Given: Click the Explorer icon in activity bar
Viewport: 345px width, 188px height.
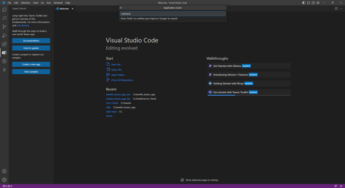Looking at the screenshot, I should coord(4,10).
